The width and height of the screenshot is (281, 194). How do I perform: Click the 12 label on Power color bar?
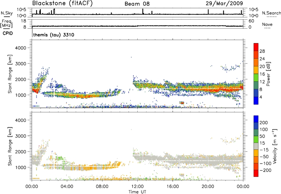pos(262,82)
